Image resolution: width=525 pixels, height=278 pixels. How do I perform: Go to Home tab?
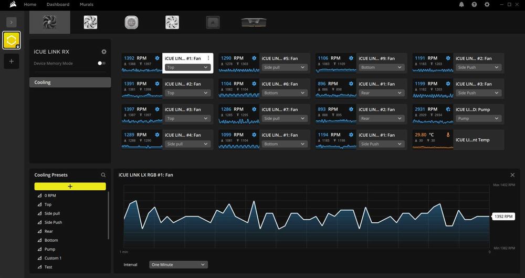(x=30, y=4)
